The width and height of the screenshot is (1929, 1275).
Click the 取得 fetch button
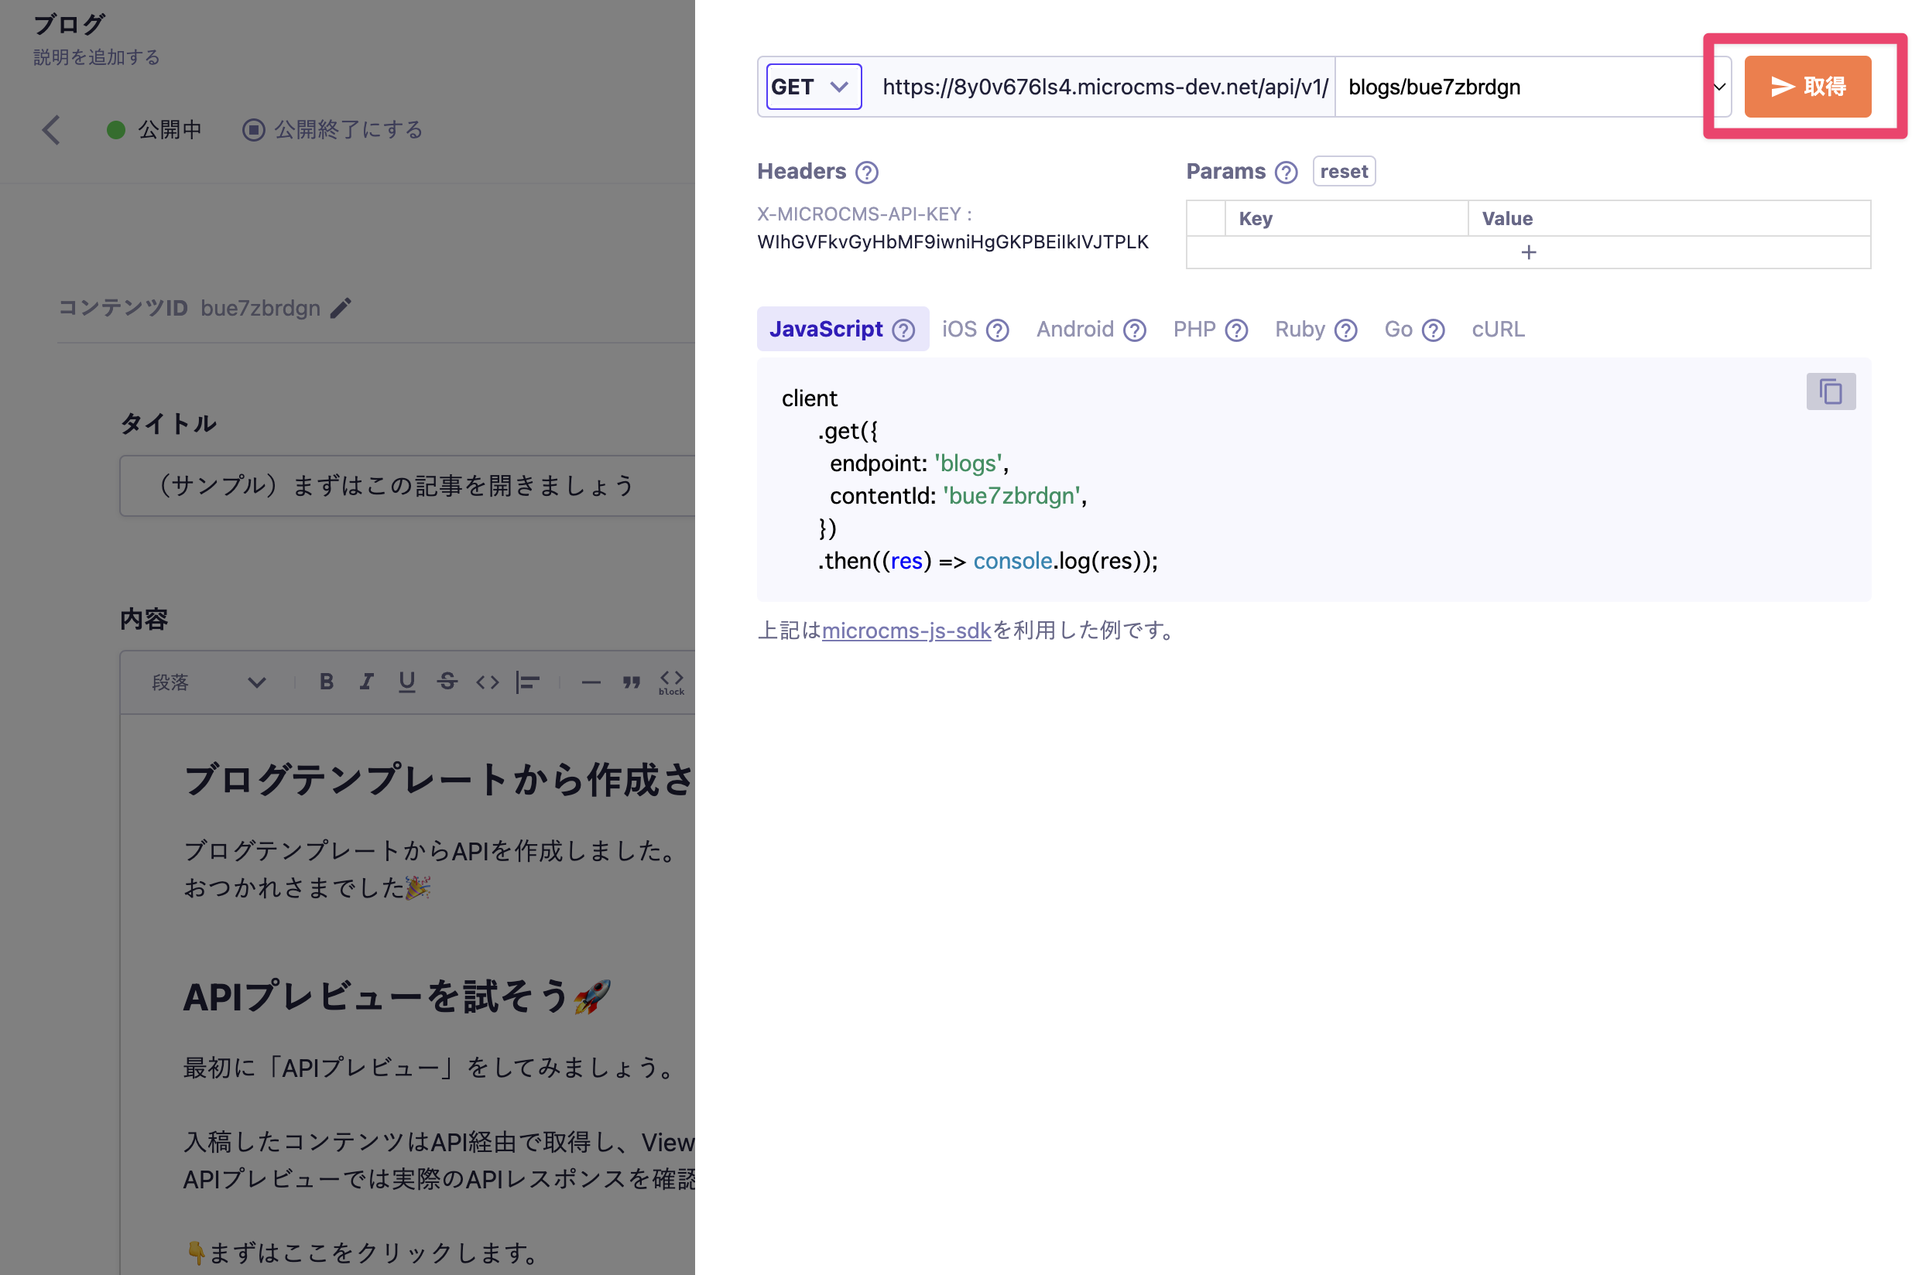tap(1807, 86)
